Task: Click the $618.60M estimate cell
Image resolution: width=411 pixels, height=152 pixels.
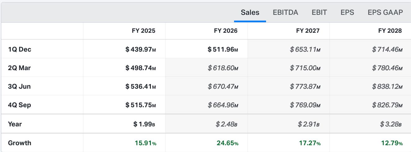Action: [x=223, y=68]
